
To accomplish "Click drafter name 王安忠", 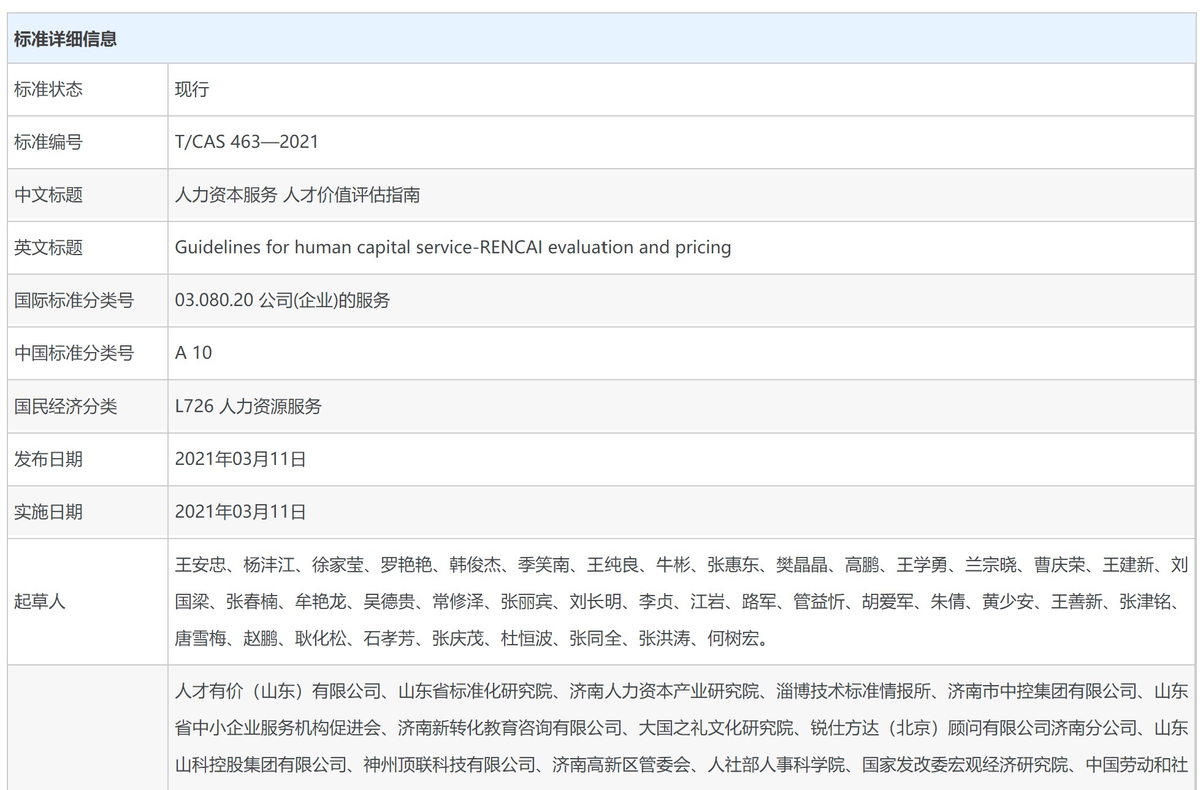I will [200, 564].
